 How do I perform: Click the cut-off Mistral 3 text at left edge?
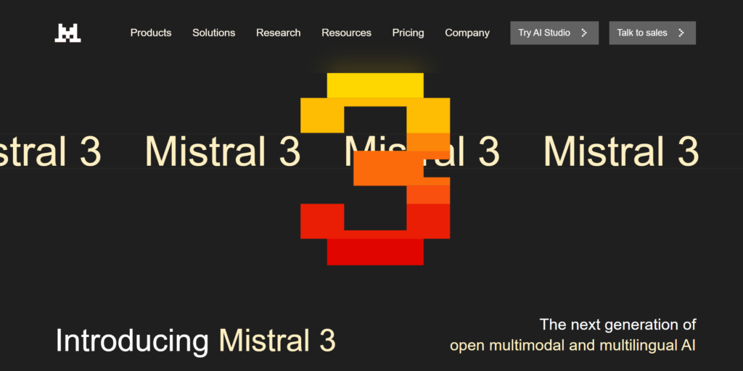pos(49,151)
